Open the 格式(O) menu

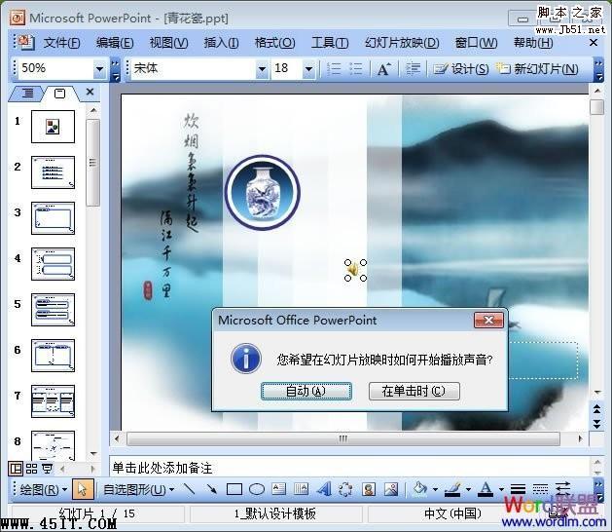274,43
